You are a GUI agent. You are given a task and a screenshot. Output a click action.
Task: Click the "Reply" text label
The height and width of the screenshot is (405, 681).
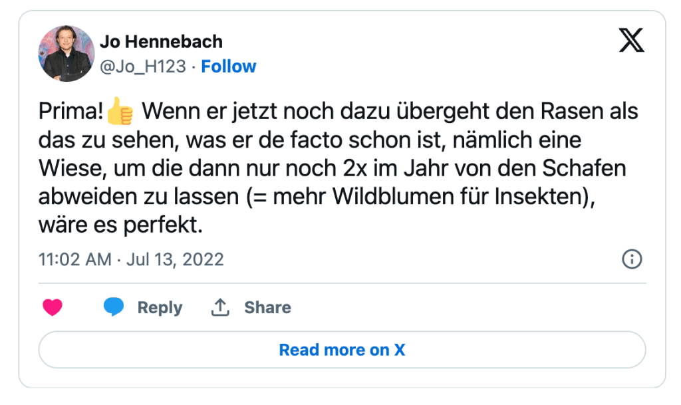point(160,308)
